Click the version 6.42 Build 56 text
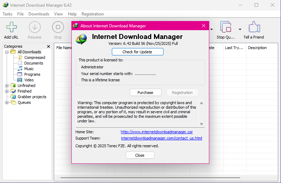 143,43
